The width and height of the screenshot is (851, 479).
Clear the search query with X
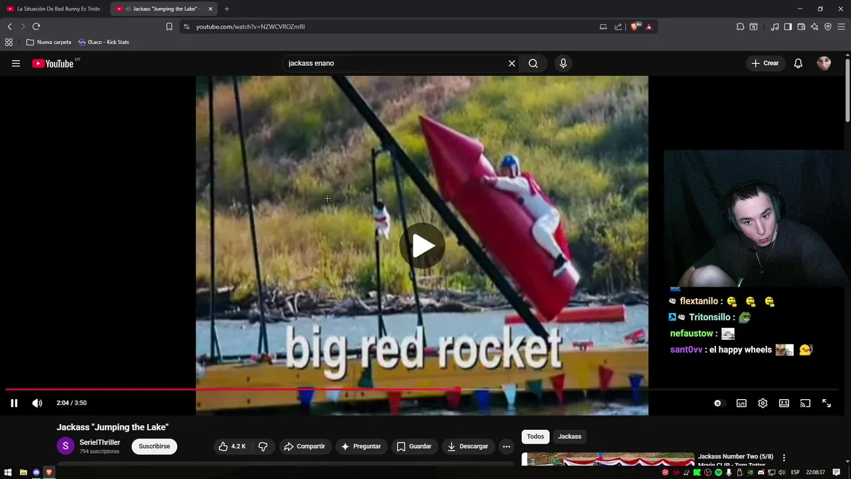pyautogui.click(x=512, y=63)
